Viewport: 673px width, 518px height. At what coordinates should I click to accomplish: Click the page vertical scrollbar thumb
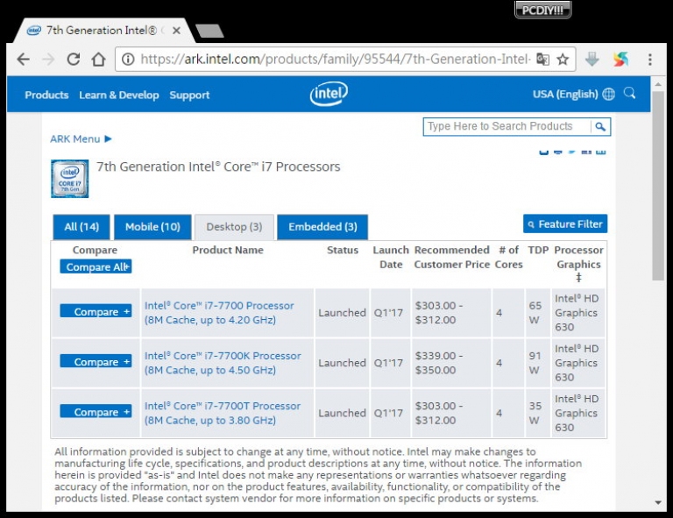658,186
